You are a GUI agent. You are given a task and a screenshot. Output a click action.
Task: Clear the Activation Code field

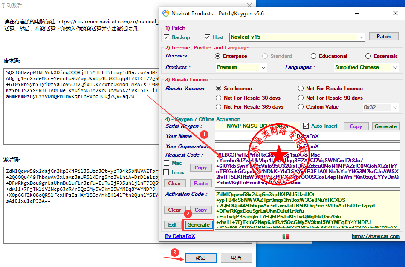pyautogui.click(x=175, y=210)
